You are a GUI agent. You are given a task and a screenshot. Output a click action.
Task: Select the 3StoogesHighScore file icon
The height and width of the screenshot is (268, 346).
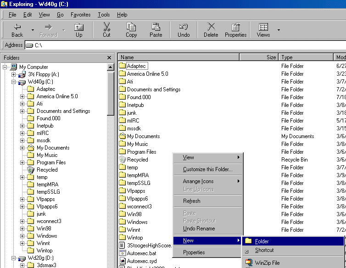122,245
